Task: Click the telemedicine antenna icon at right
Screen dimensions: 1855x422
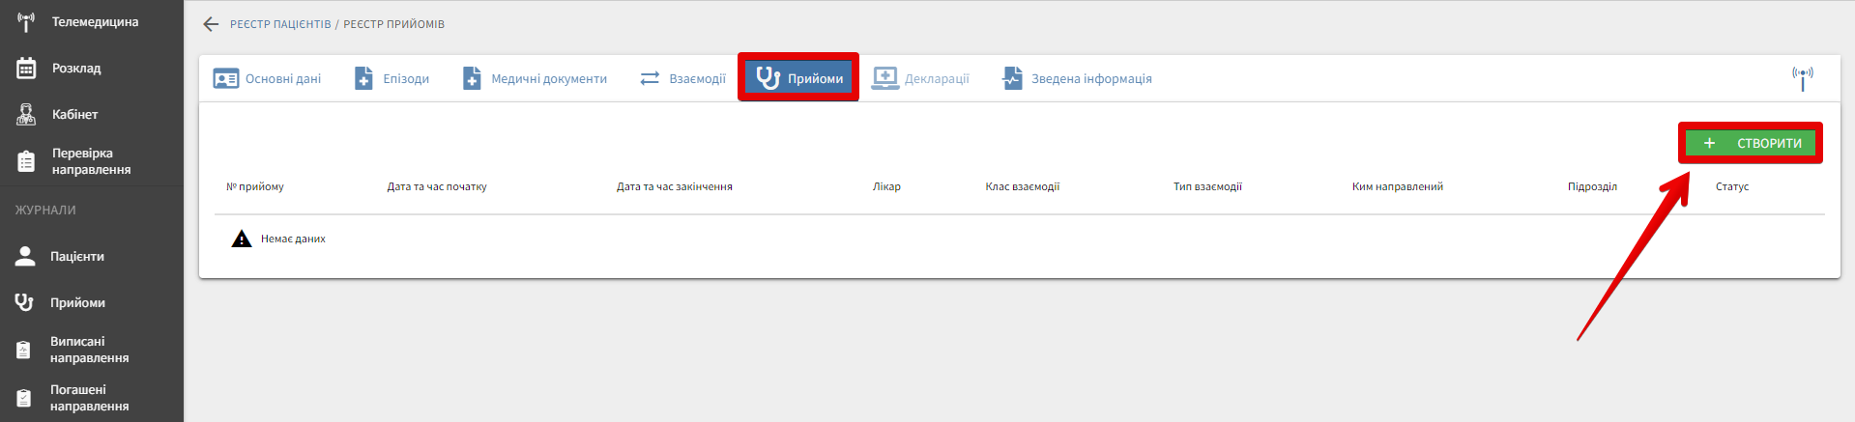Action: tap(1802, 78)
